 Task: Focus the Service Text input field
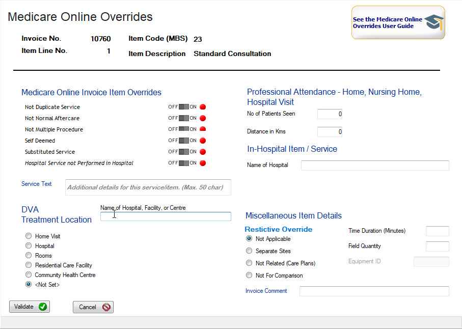tap(148, 187)
